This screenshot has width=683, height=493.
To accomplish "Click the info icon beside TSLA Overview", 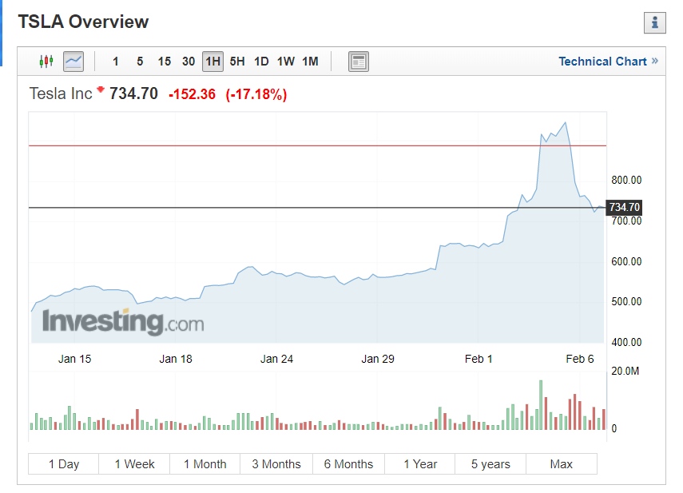I will [655, 22].
